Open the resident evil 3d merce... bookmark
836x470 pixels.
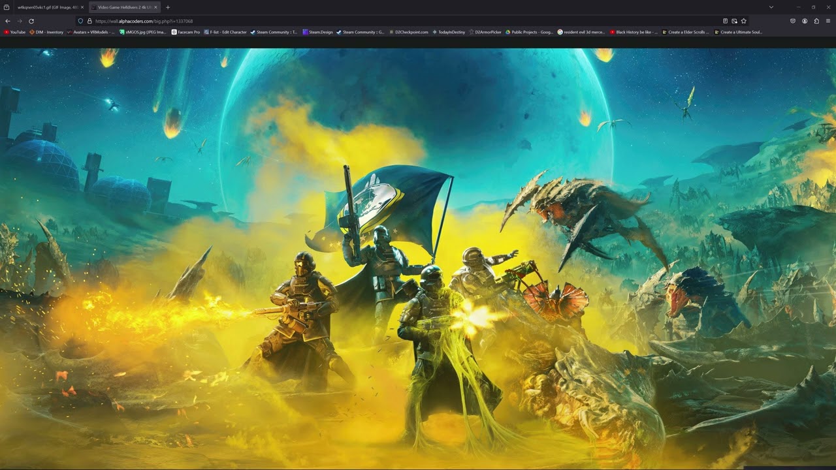point(581,32)
